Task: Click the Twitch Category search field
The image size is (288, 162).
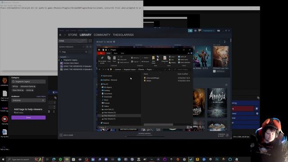Action: pos(28,81)
